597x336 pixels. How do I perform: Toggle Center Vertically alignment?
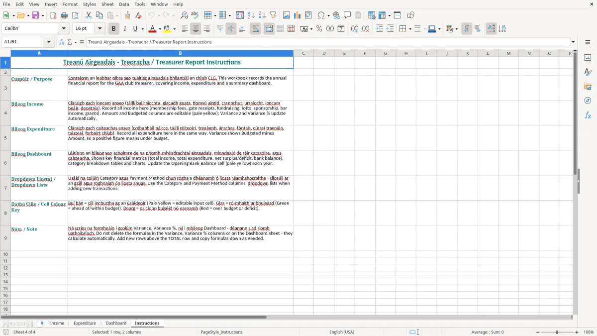[x=231, y=29]
